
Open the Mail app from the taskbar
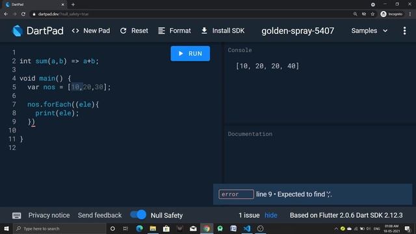pos(193,228)
